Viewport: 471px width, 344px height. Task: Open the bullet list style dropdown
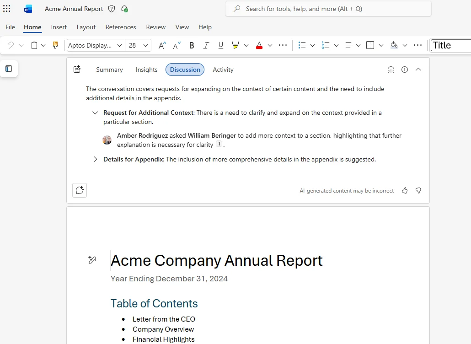[x=312, y=45]
